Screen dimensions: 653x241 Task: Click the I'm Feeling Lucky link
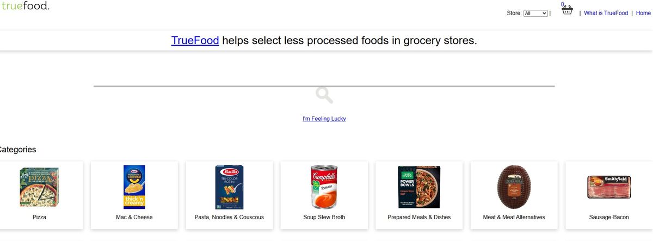[324, 119]
